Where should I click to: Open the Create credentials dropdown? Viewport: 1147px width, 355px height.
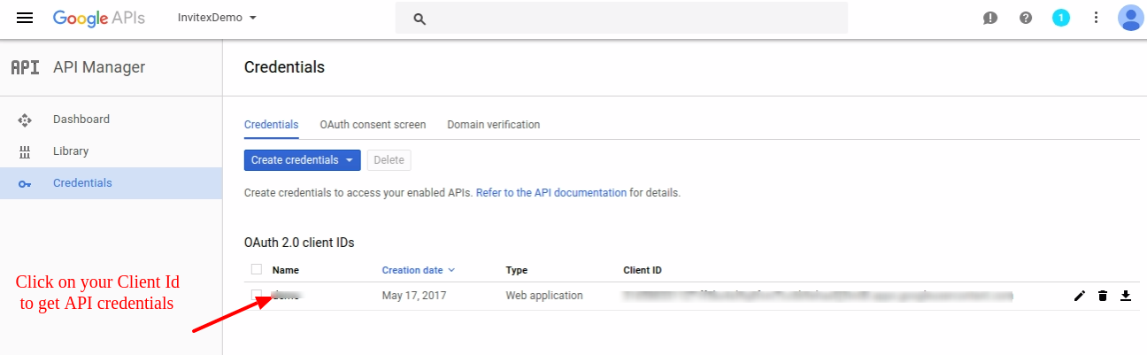click(x=302, y=160)
